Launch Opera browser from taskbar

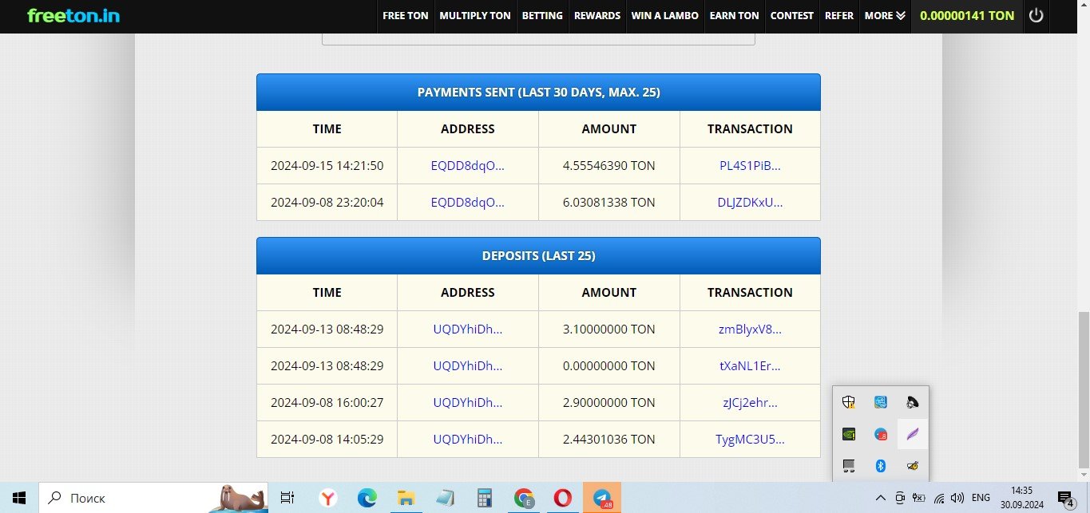coord(562,498)
